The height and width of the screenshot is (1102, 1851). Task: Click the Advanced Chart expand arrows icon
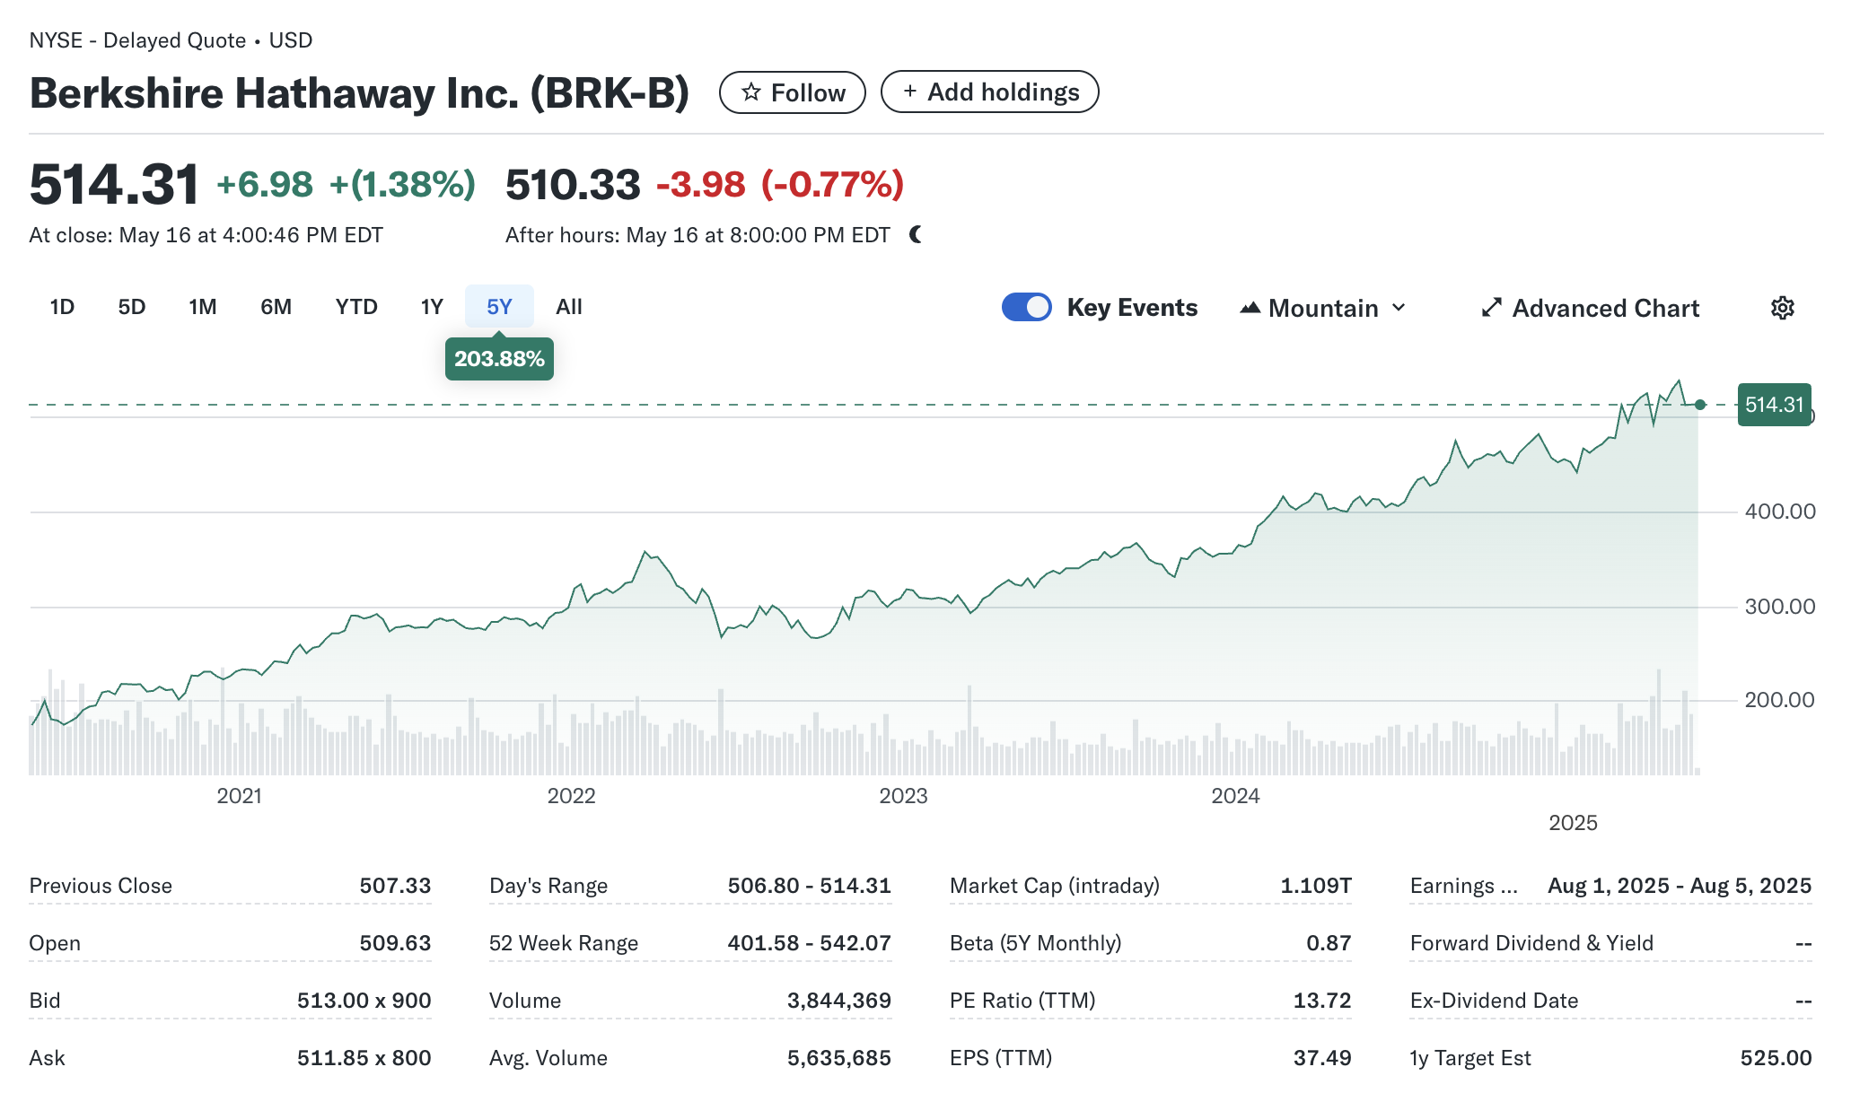click(1491, 308)
